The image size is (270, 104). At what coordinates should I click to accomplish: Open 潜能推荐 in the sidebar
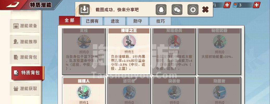(25, 42)
